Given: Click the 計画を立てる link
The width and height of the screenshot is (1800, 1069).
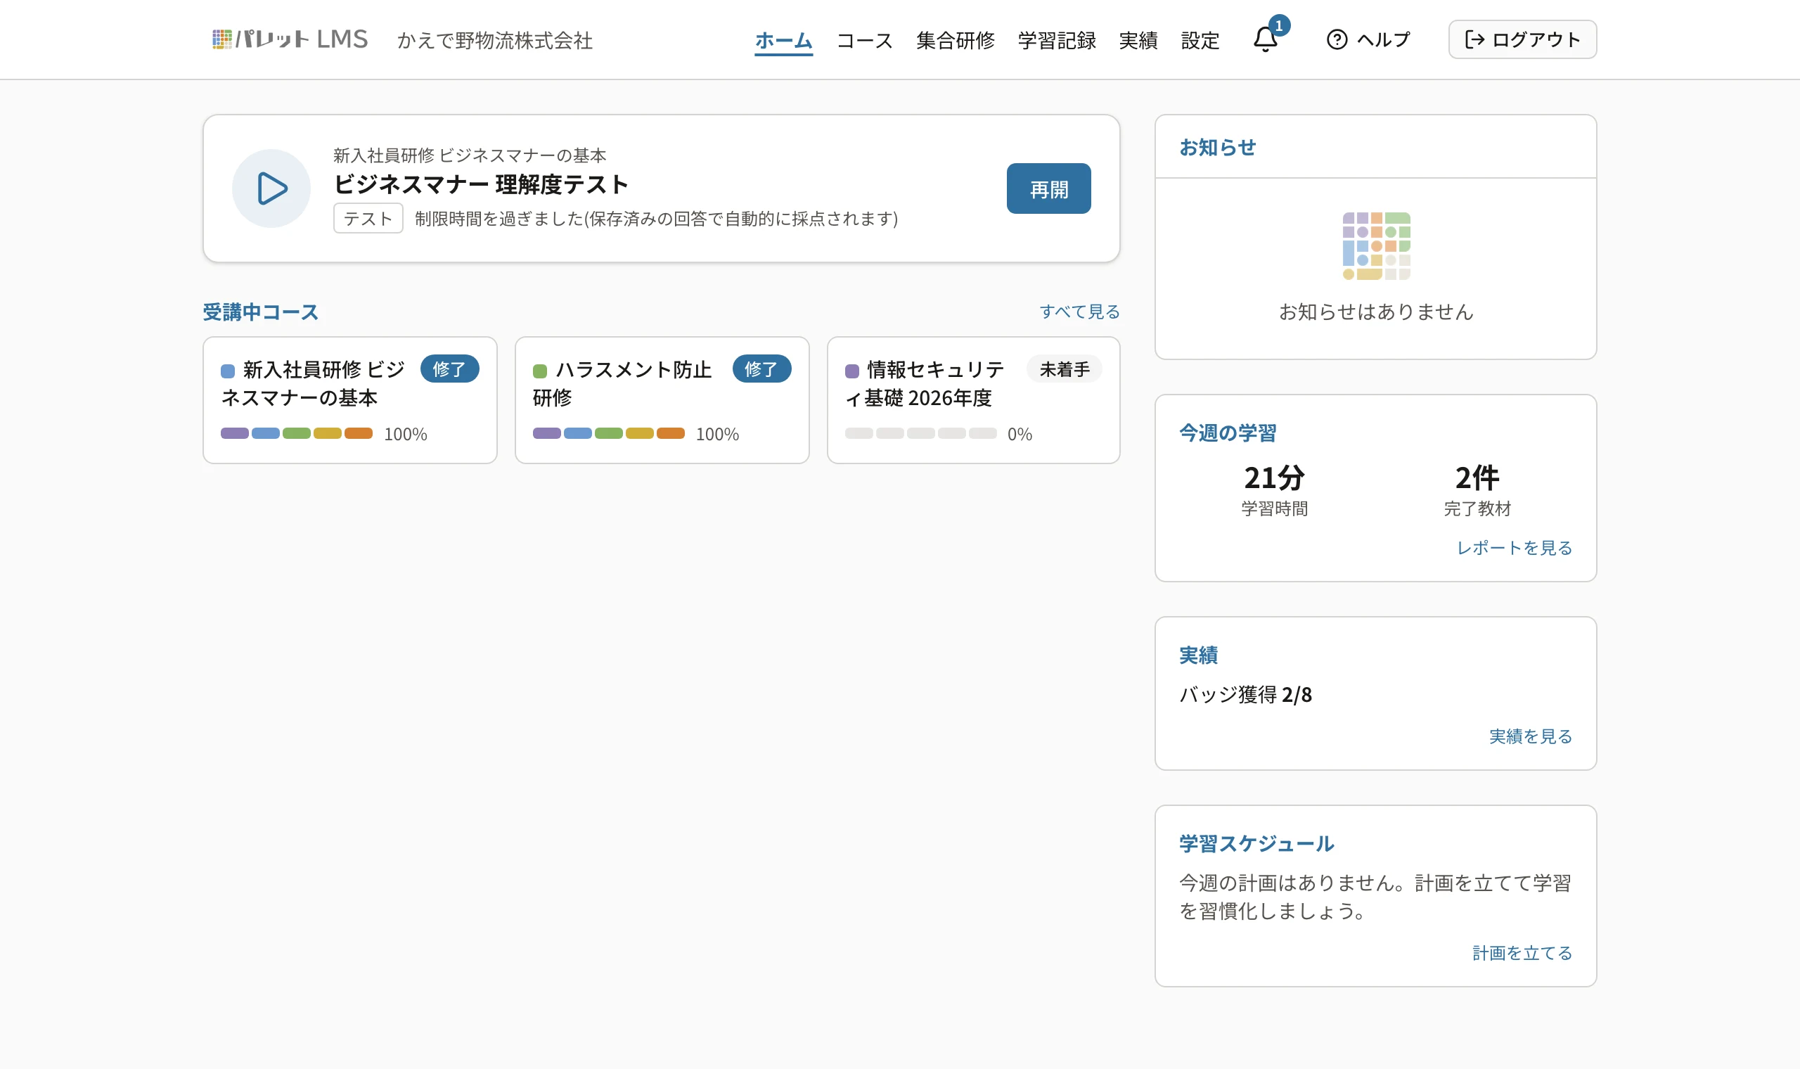Looking at the screenshot, I should 1522,953.
